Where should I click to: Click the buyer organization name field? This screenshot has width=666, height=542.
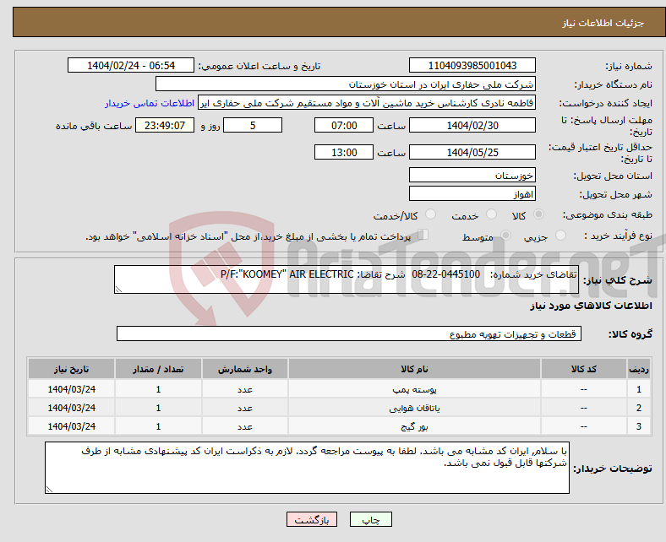tap(346, 84)
